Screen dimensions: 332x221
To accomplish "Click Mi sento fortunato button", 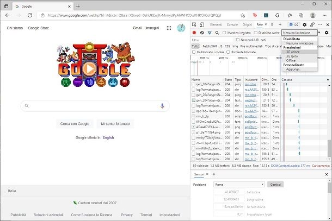I will tap(115, 124).
